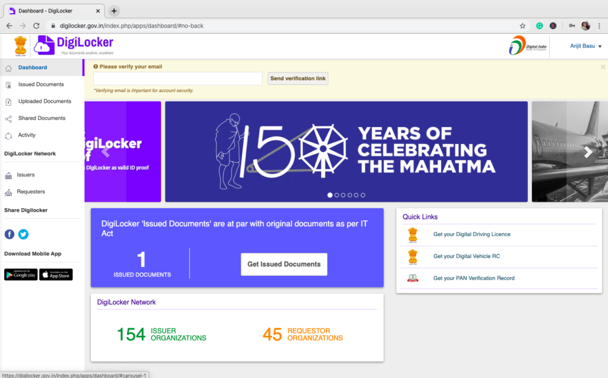
Task: Go to previous carousel slide
Action: tap(106, 152)
